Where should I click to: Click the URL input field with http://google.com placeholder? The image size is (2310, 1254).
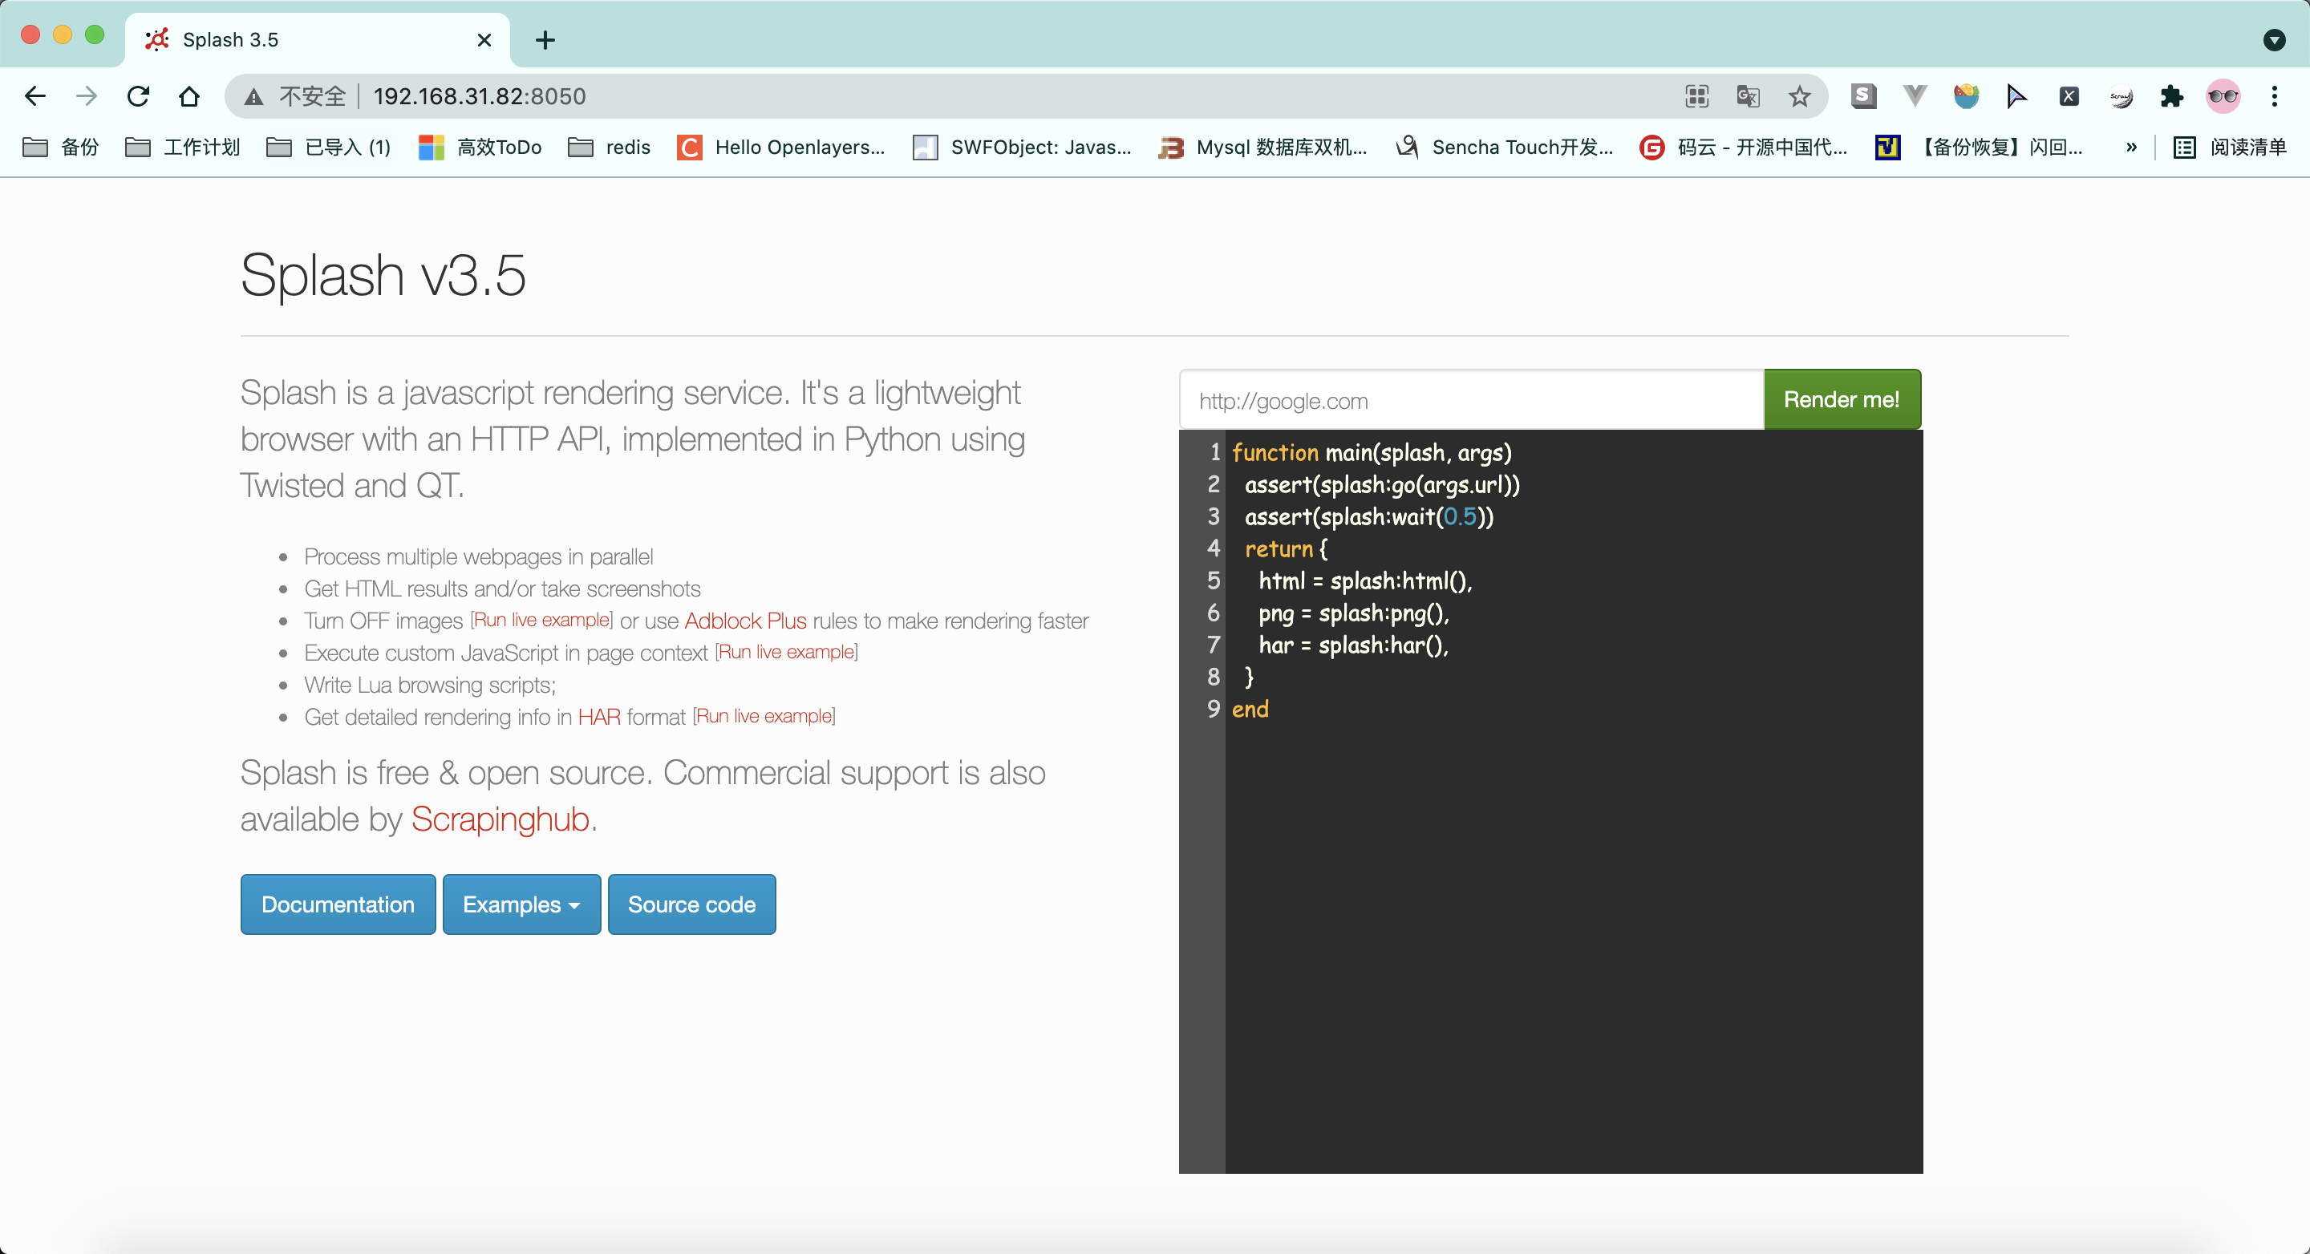(x=1472, y=400)
